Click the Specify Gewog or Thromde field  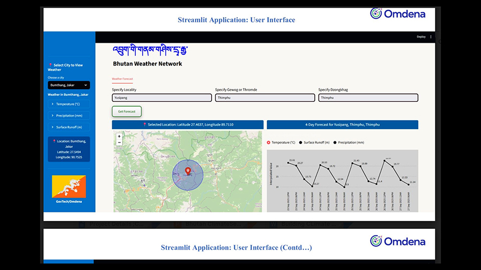(x=265, y=98)
